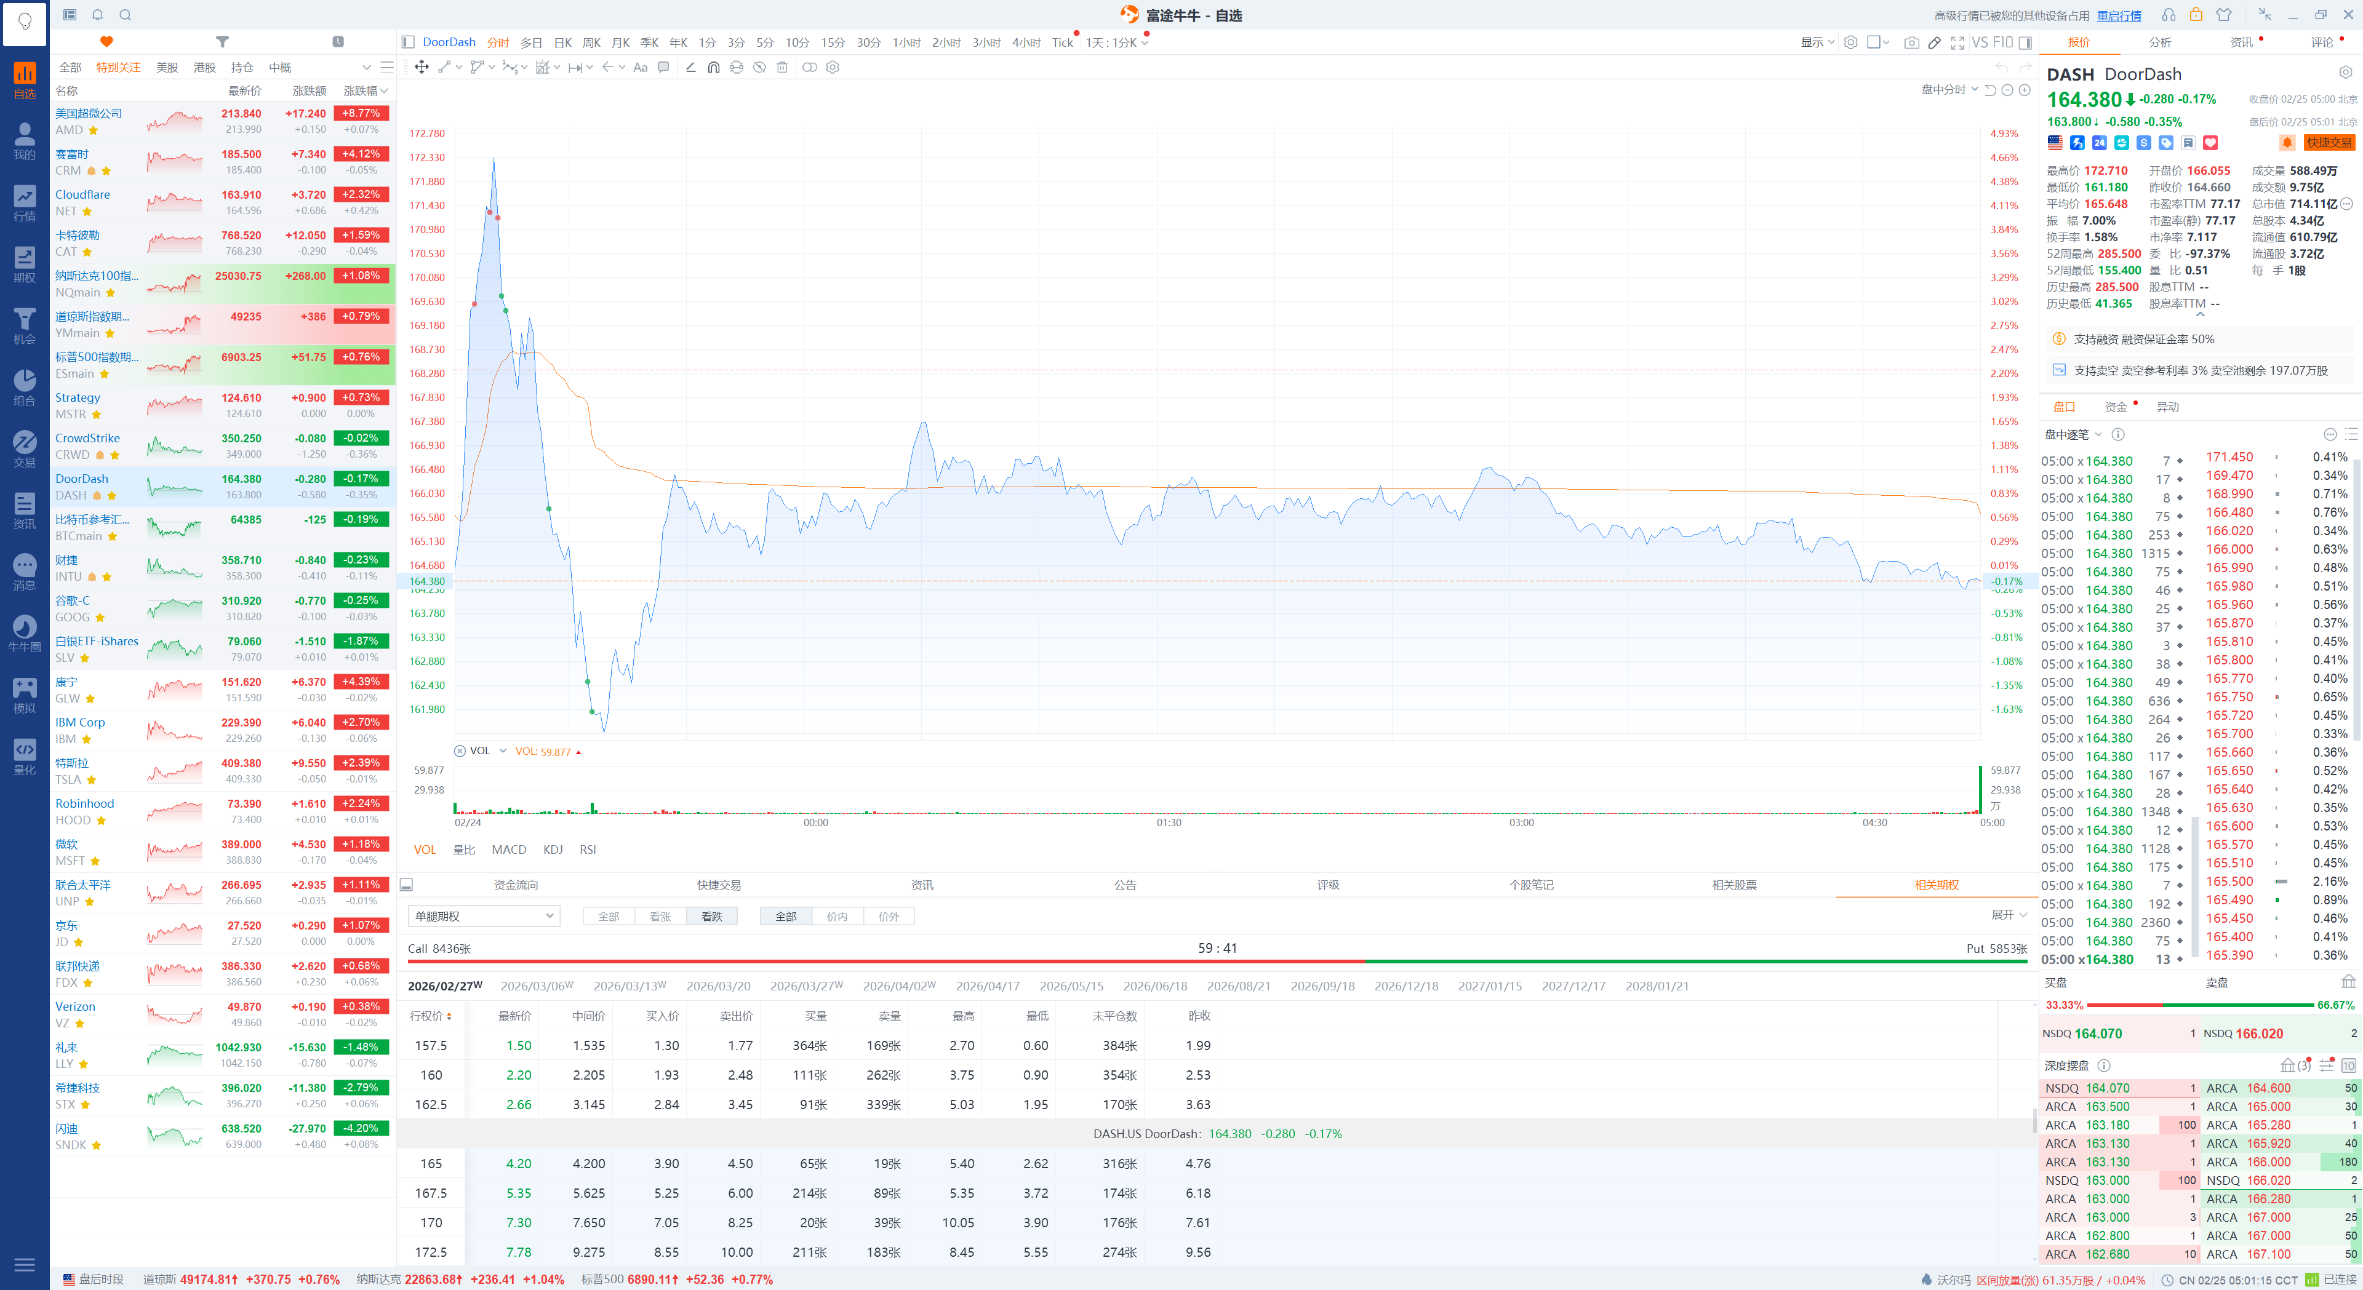The width and height of the screenshot is (2363, 1290).
Task: Select the 看涨 call option filter
Action: (x=660, y=916)
